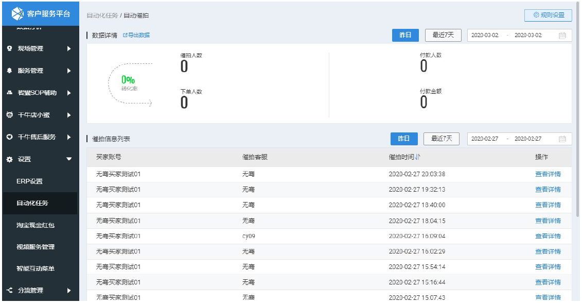Sort by 催拍时间 using sort arrows
Image resolution: width=582 pixels, height=303 pixels.
point(418,157)
